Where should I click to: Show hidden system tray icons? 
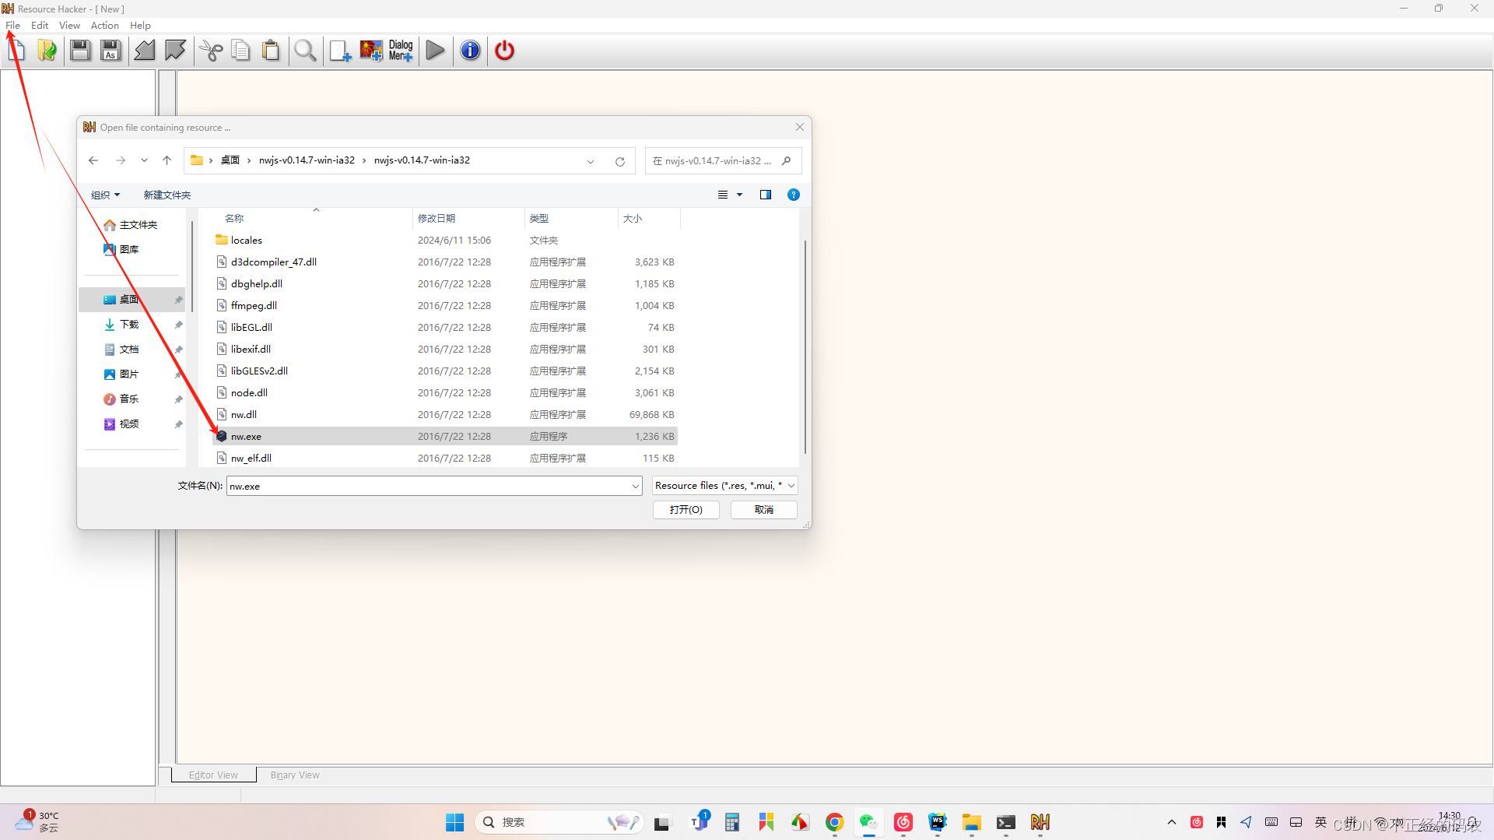click(x=1171, y=822)
